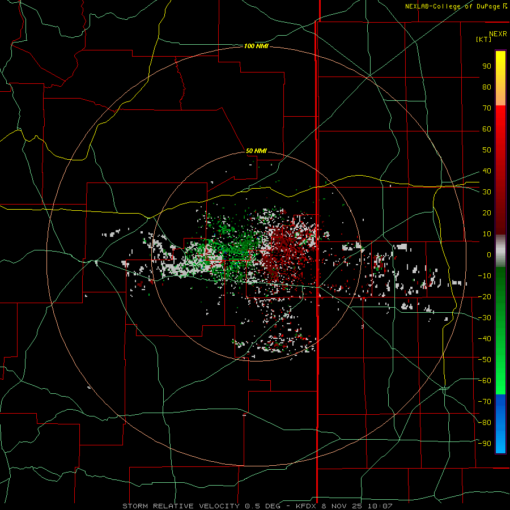510x510 pixels.
Task: Click the 8 NOV 25 10:07 timestamp
Action: click(x=357, y=506)
